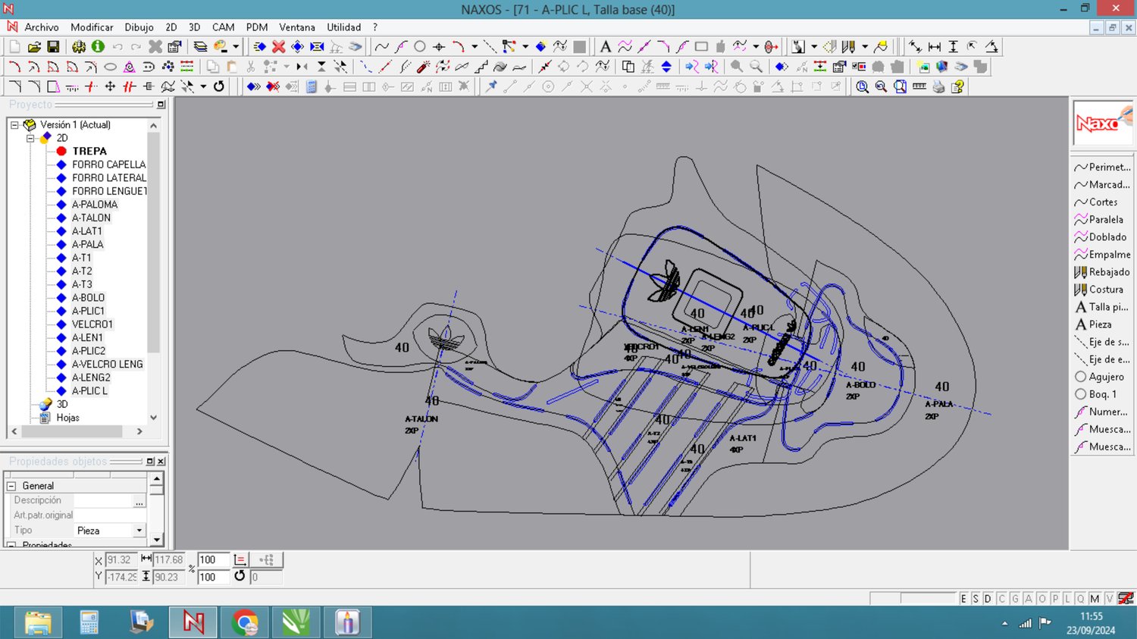This screenshot has width=1137, height=639.
Task: Open Google Chrome from taskbar
Action: click(x=245, y=622)
